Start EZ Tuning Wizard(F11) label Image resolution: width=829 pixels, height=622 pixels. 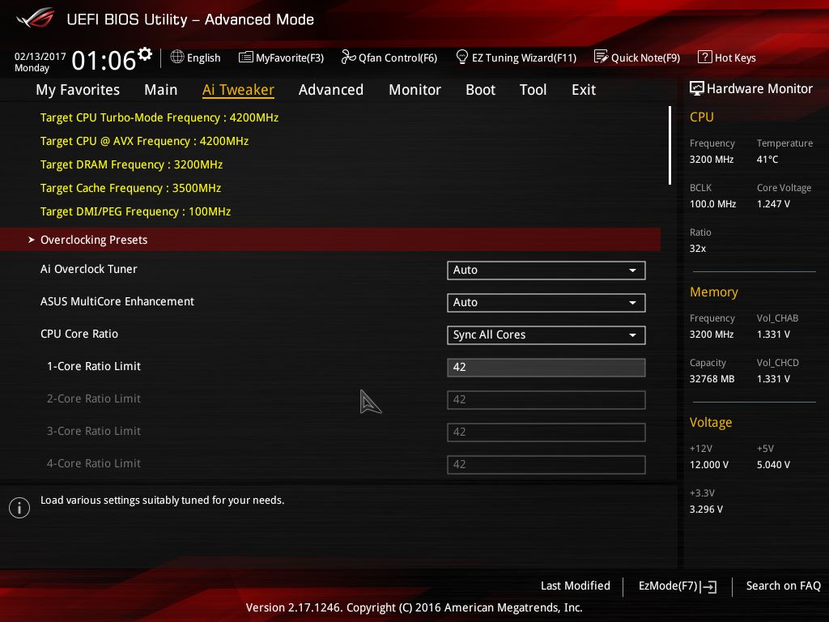(524, 58)
